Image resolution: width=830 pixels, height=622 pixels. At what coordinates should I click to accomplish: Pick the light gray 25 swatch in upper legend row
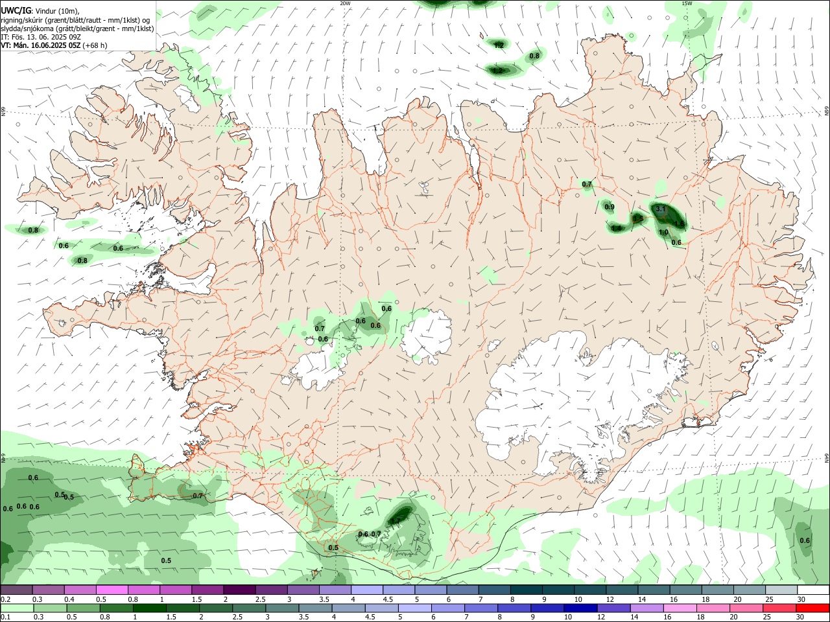781,590
